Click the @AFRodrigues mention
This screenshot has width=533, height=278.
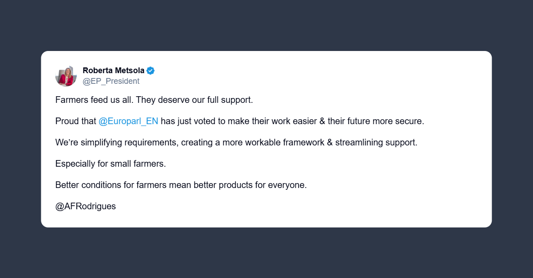click(x=85, y=206)
